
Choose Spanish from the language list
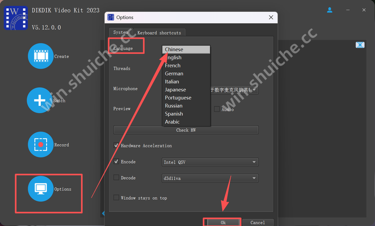pos(186,114)
